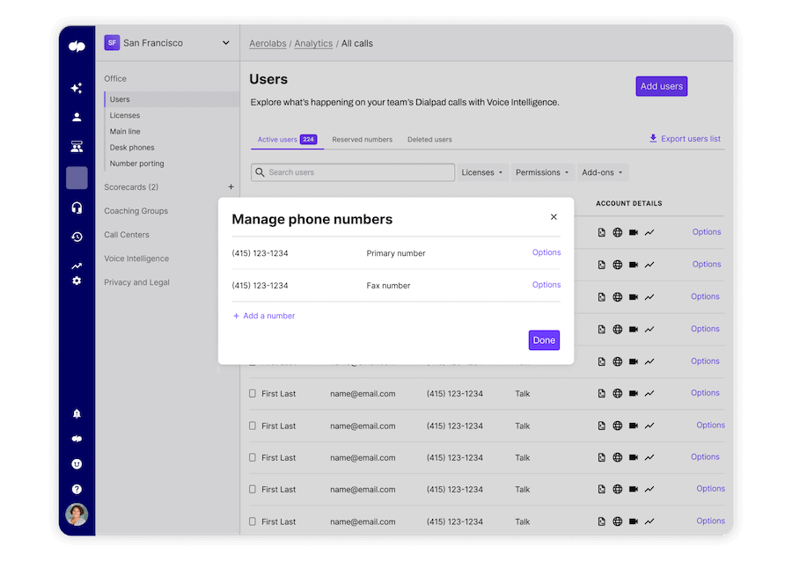Select the contacts person icon in sidebar
This screenshot has height=561, width=792.
tap(77, 117)
